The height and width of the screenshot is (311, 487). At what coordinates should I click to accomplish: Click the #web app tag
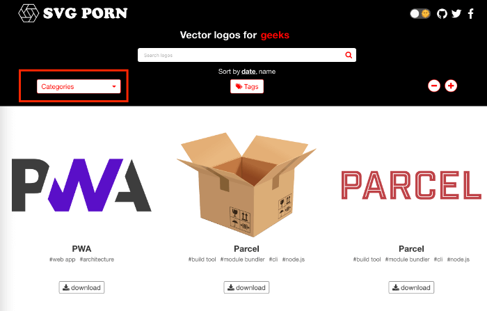[62, 260]
